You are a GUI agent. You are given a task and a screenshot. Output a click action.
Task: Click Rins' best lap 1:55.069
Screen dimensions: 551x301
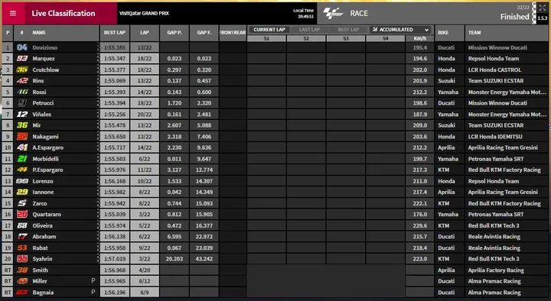tap(115, 81)
